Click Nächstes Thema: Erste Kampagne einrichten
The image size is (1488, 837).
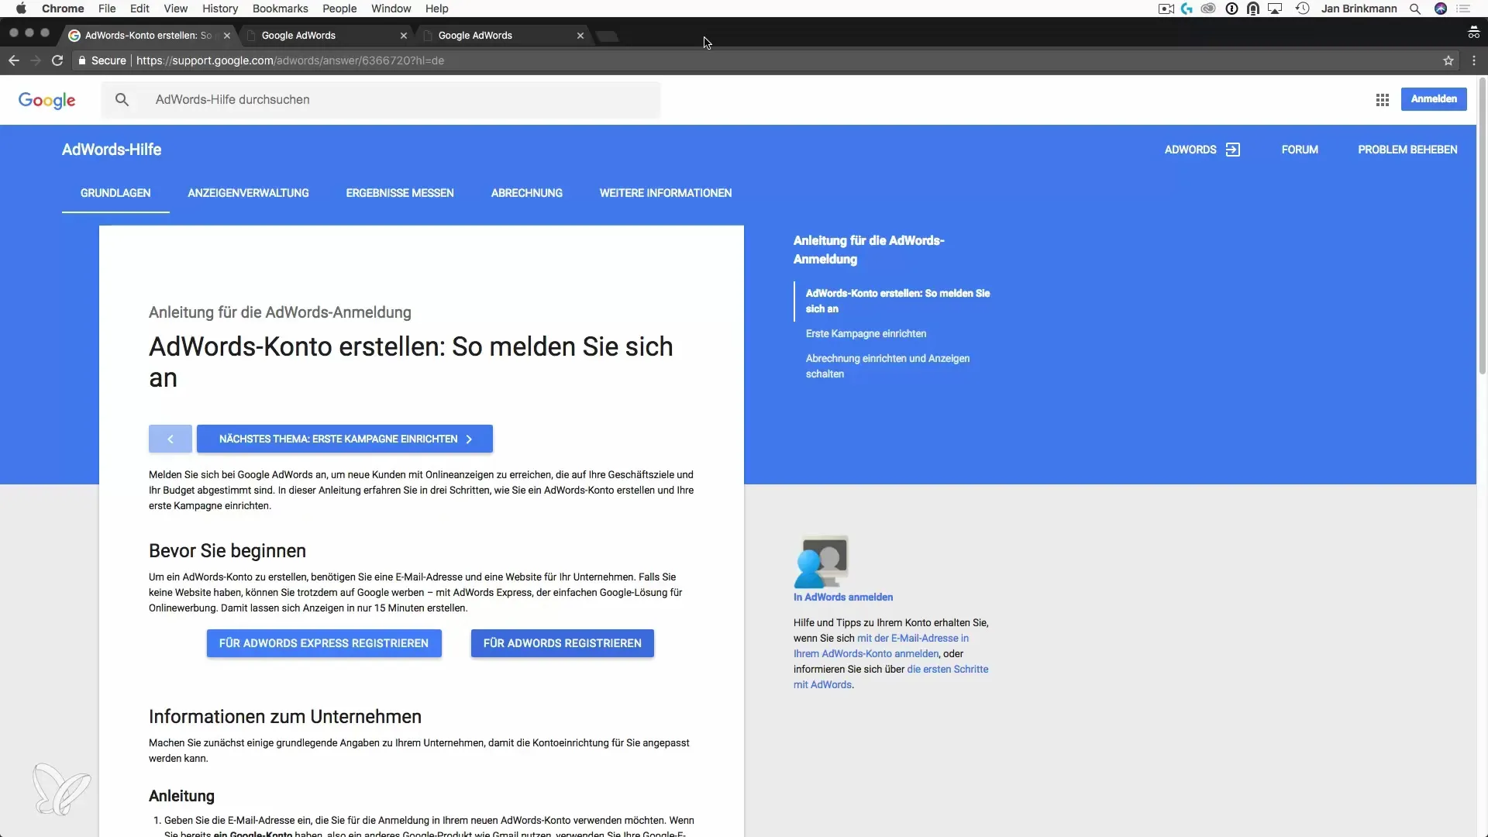(x=345, y=439)
